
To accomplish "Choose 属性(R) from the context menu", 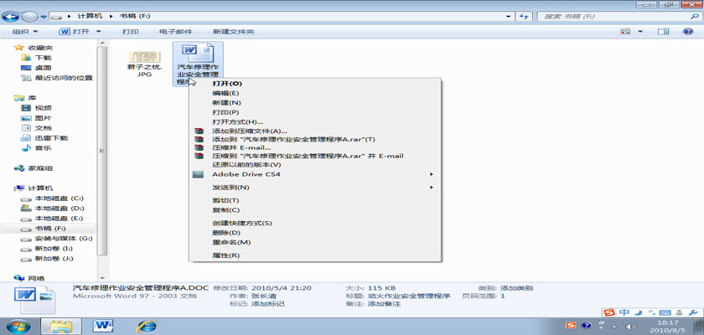I will (226, 255).
